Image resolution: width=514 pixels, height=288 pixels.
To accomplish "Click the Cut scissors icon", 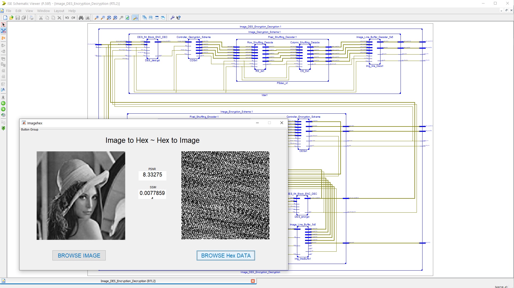I will (x=41, y=18).
